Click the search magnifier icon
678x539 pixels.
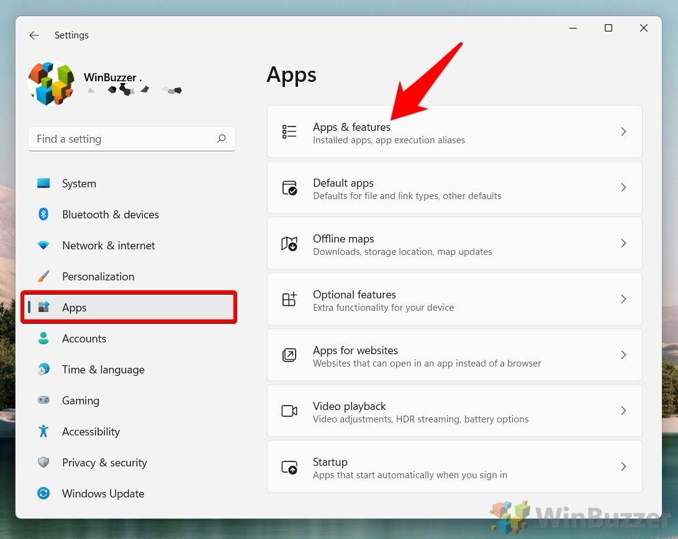coord(222,139)
